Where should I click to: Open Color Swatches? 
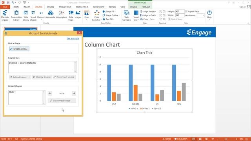pyautogui.click(x=97, y=16)
